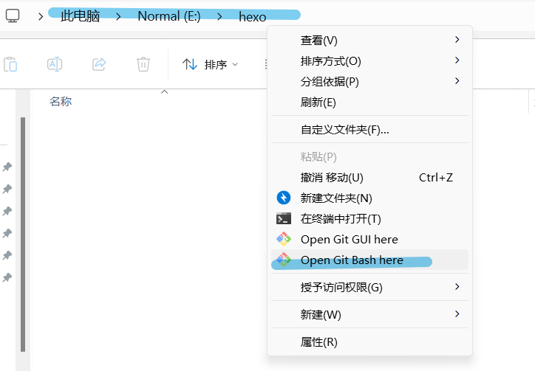The image size is (535, 371).
Task: Click the rename icon in toolbar
Action: coord(55,64)
